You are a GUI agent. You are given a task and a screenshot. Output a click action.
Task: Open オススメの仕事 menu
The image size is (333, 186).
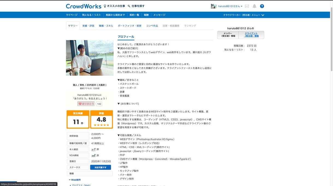116,6
